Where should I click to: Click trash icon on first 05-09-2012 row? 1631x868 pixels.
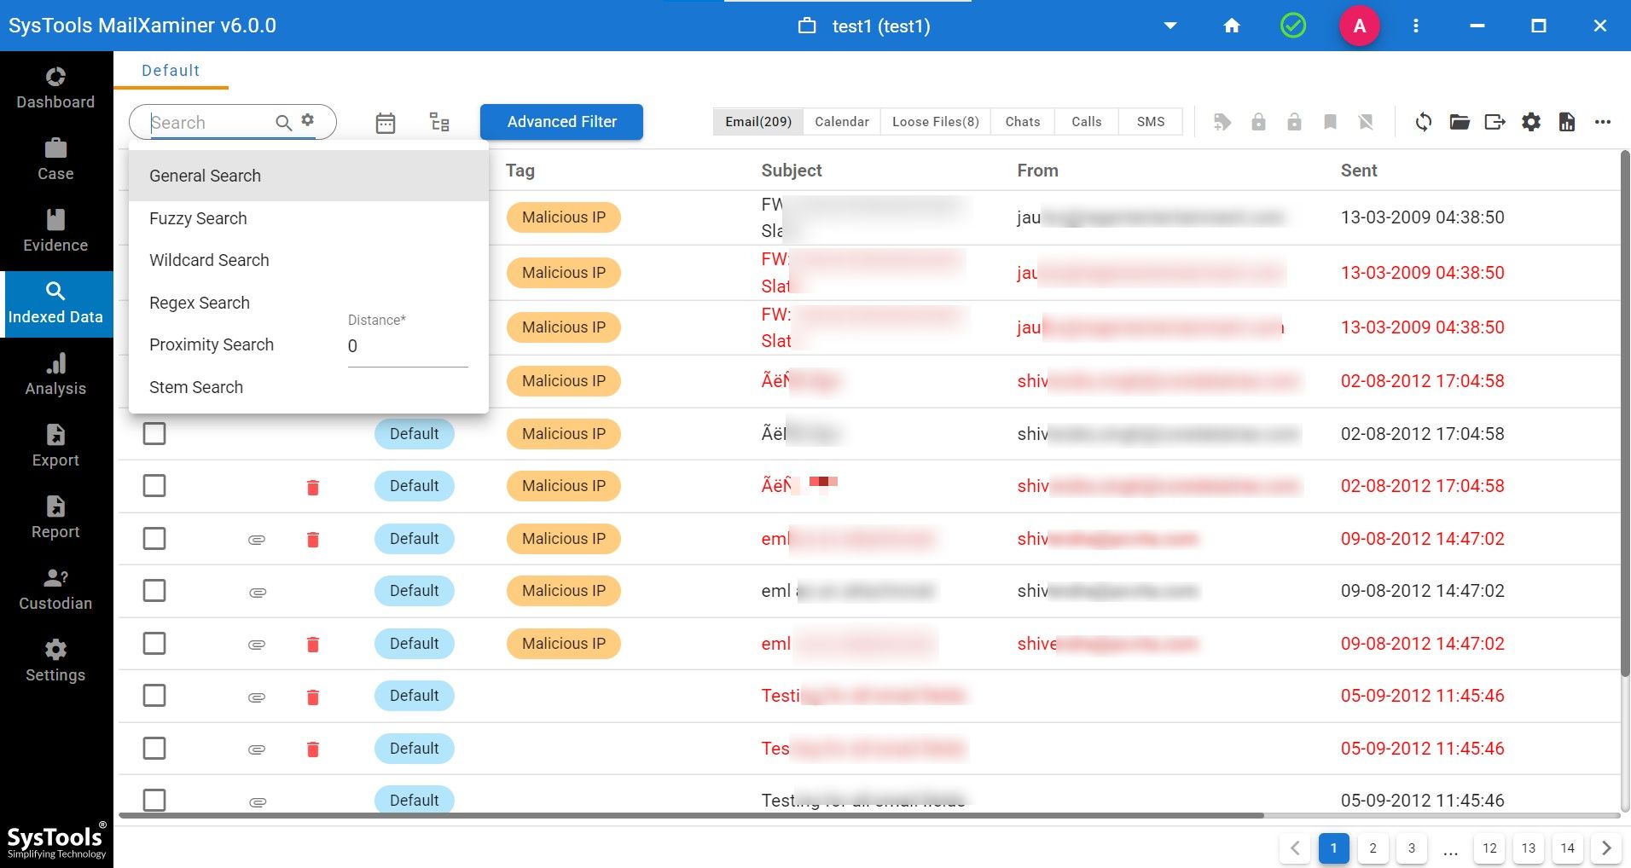point(313,697)
